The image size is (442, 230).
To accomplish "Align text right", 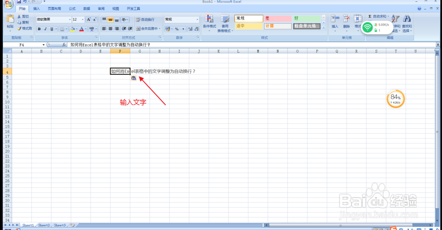I will [x=116, y=29].
